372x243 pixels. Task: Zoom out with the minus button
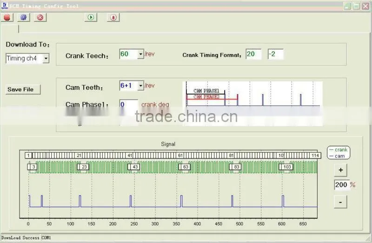340,202
